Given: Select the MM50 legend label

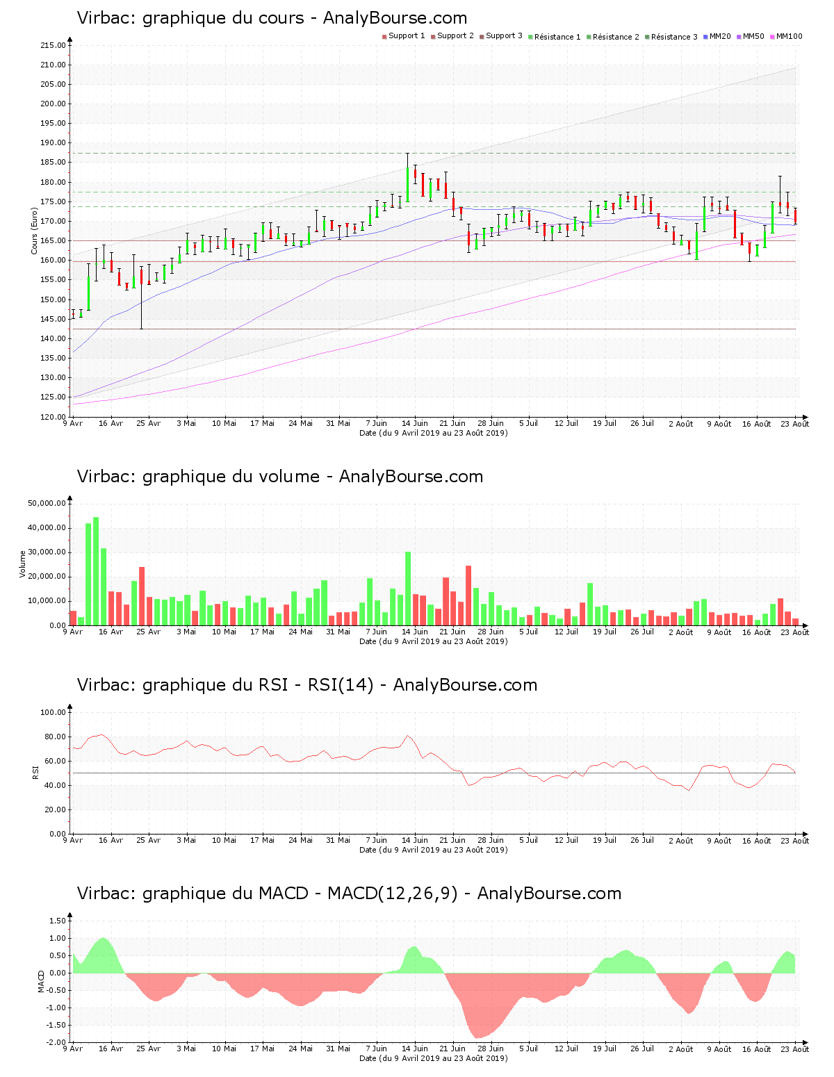Looking at the screenshot, I should 753,36.
